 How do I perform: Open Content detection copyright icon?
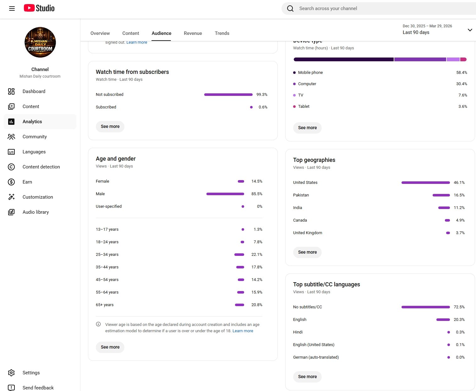coord(11,167)
